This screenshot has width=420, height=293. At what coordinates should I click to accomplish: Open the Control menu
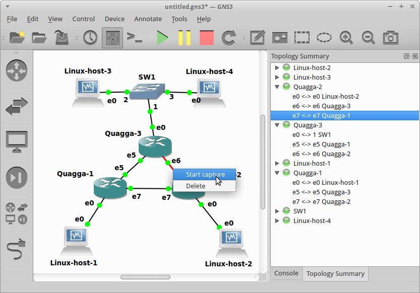(x=83, y=19)
